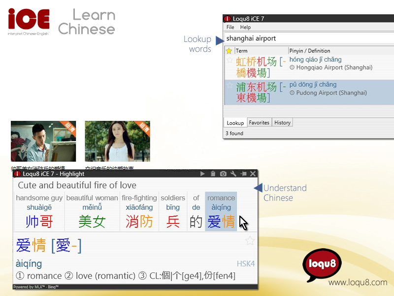Click the Loqu8 red logo in Highlight titlebar
The image size is (394, 296).
click(x=17, y=174)
